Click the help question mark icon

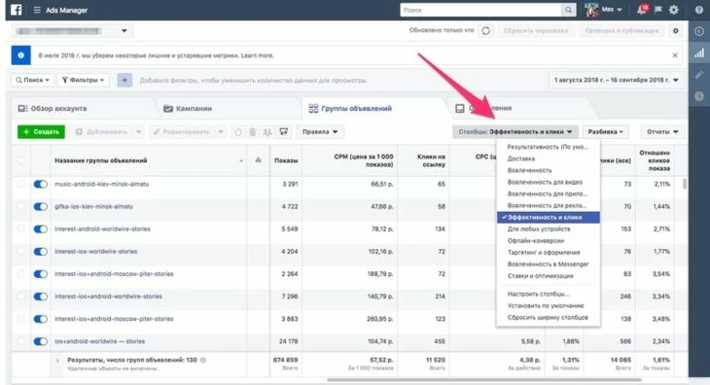[699, 10]
